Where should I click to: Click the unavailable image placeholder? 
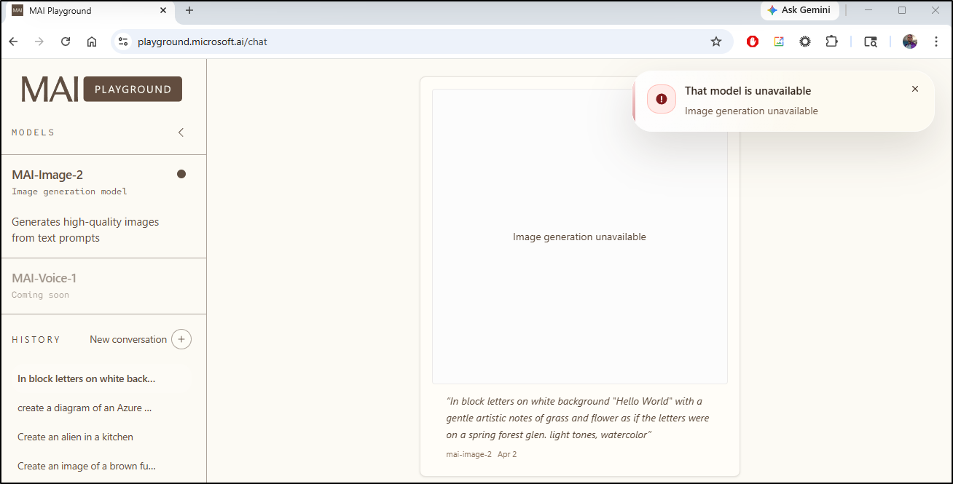pyautogui.click(x=579, y=237)
